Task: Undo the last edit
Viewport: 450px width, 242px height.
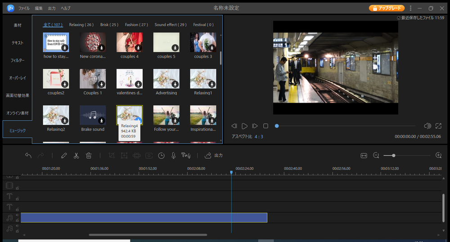Action: pos(28,155)
